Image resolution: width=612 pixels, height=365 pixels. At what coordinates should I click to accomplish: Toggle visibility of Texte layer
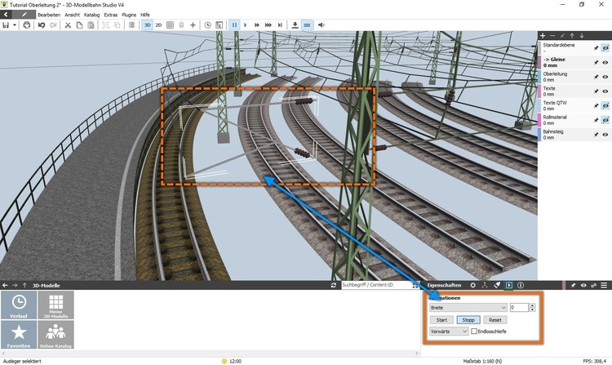(605, 91)
